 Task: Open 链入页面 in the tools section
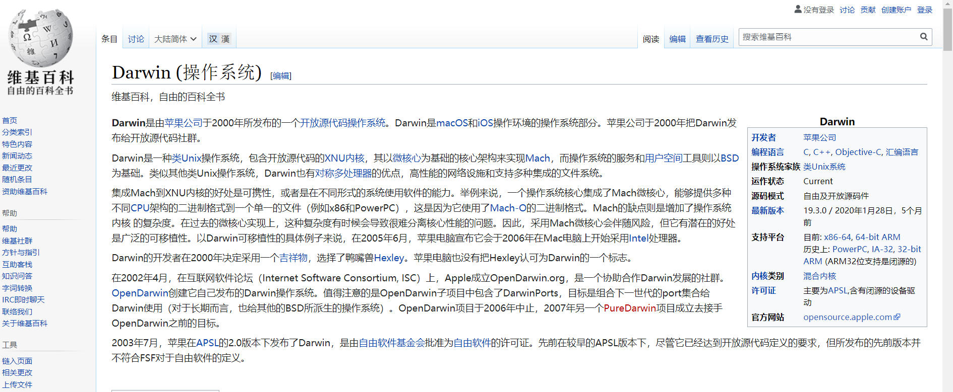[17, 361]
